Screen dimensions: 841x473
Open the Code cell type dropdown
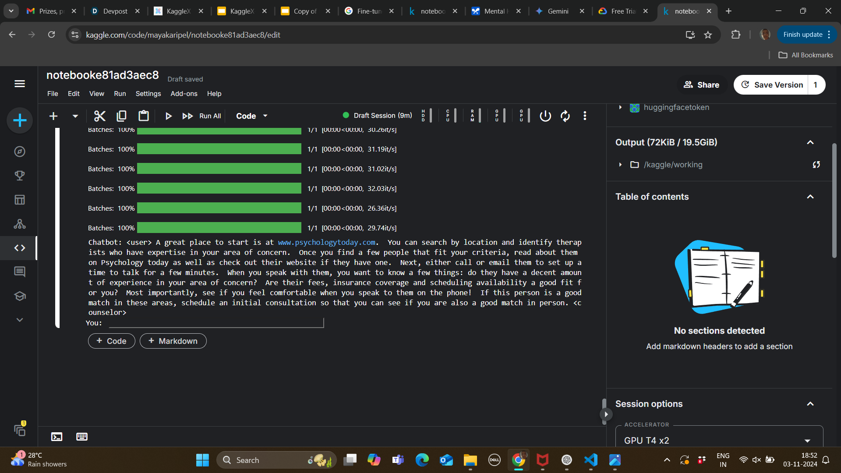pyautogui.click(x=251, y=116)
